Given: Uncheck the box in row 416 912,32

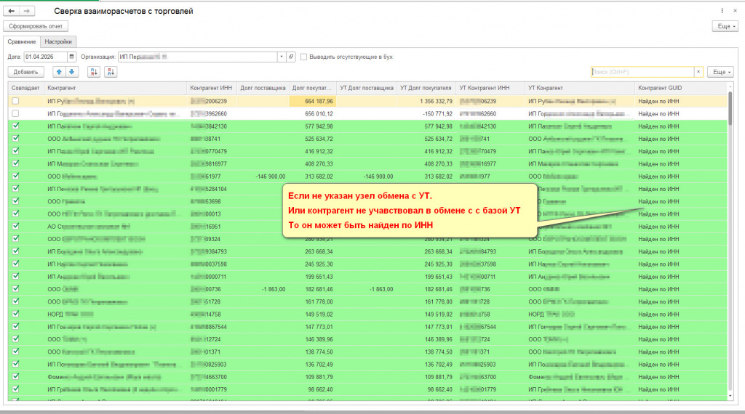Looking at the screenshot, I should [16, 151].
